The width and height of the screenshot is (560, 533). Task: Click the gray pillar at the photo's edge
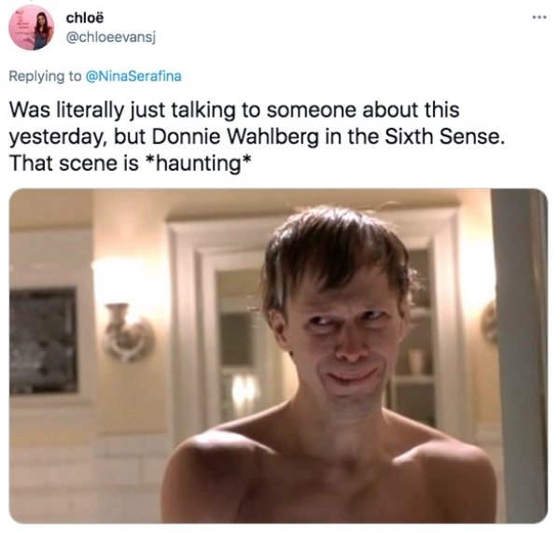tap(519, 356)
